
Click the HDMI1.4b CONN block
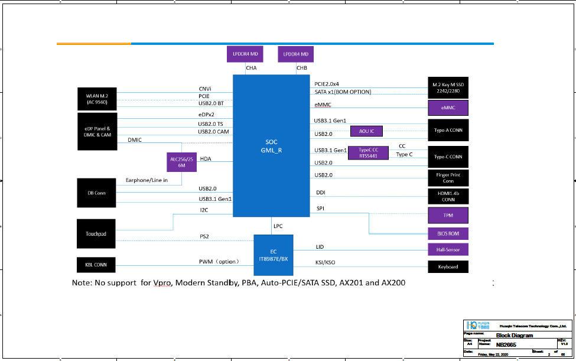[x=448, y=196]
